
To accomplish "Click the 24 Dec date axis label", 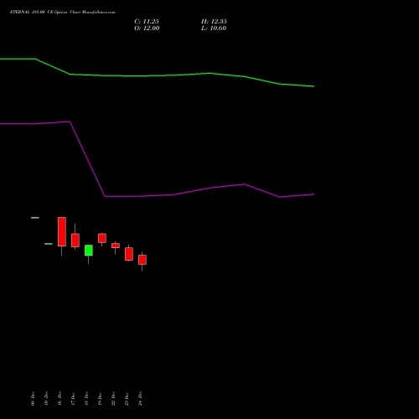I will coord(140,399).
